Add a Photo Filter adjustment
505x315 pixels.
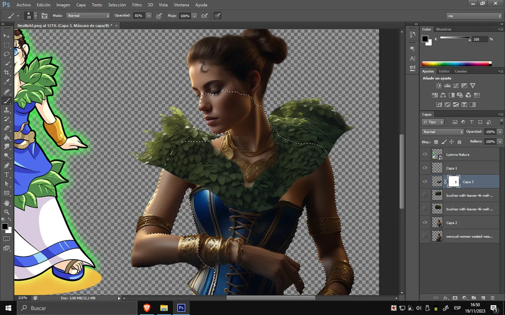click(460, 95)
